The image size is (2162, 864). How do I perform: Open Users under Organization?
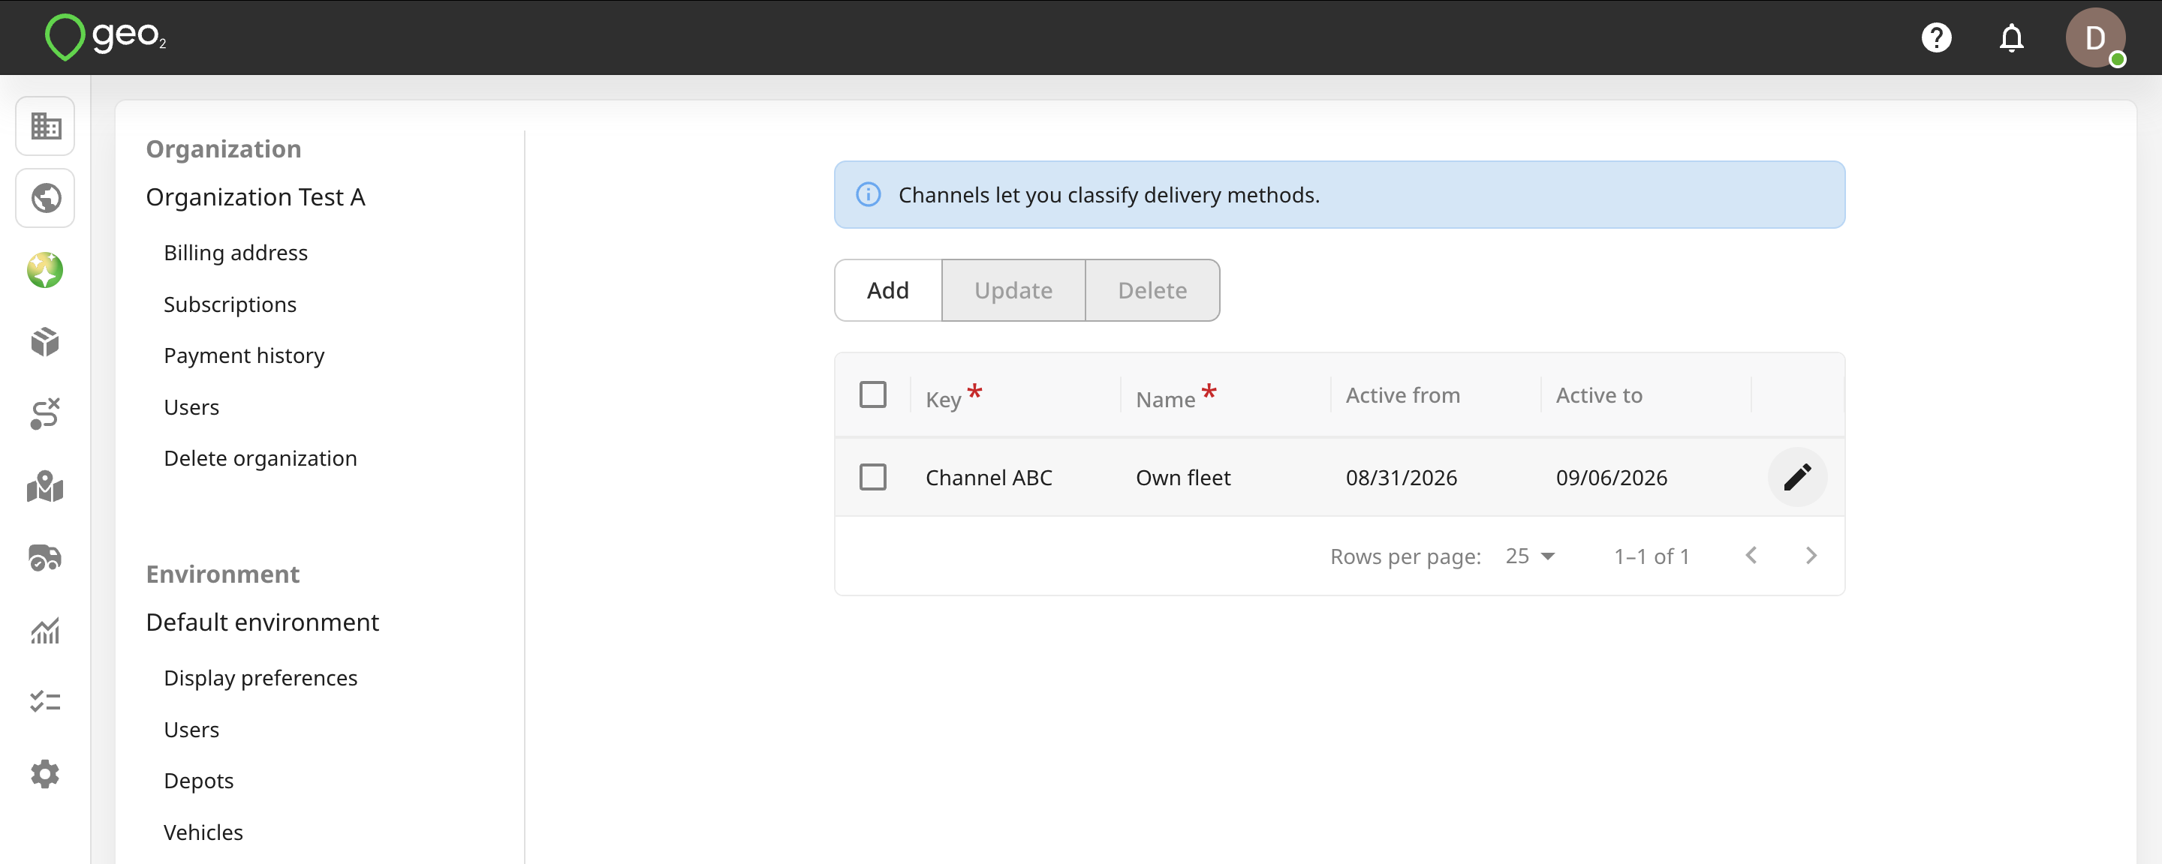tap(191, 406)
